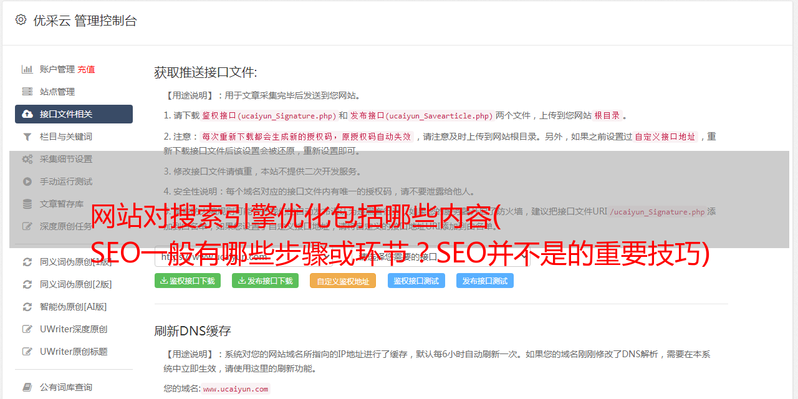Click the book icon beside 公有词库查询

[27, 387]
